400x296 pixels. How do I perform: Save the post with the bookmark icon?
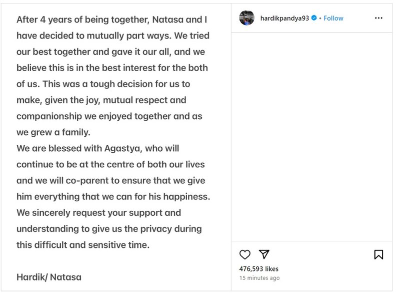tap(378, 254)
